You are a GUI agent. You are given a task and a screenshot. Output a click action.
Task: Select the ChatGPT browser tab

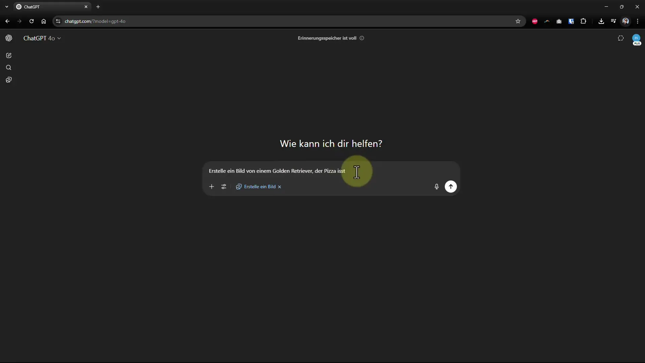[52, 7]
